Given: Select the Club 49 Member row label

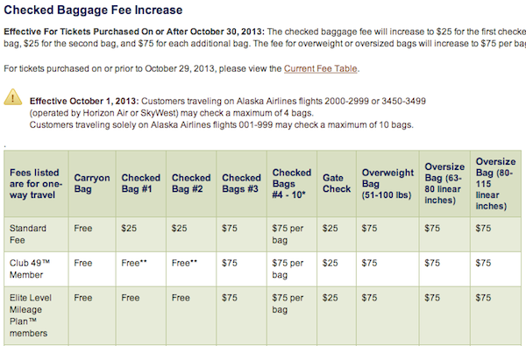Looking at the screenshot, I should click(x=30, y=269).
